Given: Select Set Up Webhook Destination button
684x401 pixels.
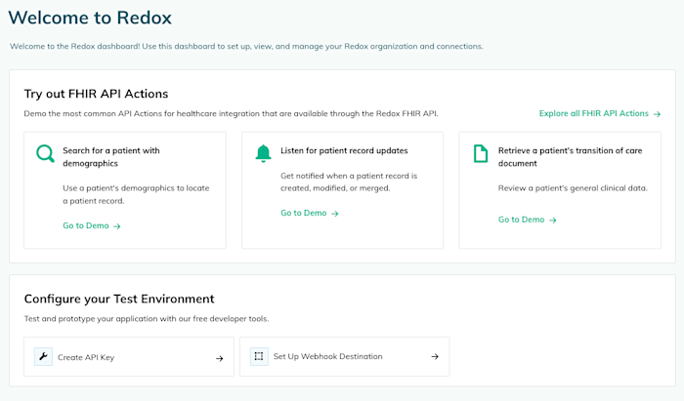Looking at the screenshot, I should pos(344,356).
